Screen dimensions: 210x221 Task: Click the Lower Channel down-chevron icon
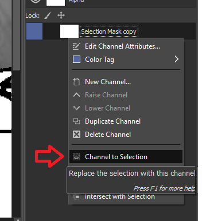tap(76, 108)
